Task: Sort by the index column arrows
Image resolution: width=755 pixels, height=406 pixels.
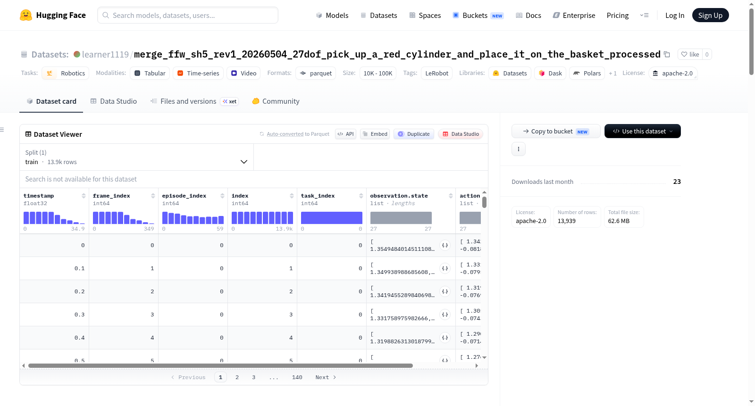Action: [292, 196]
